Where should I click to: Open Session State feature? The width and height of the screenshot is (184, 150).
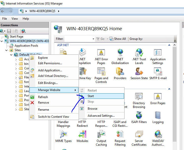139,74
